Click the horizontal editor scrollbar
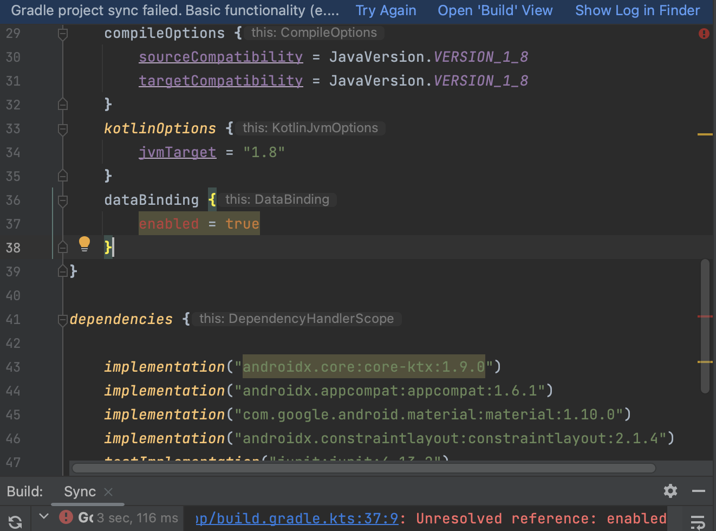The image size is (716, 531). 363,468
